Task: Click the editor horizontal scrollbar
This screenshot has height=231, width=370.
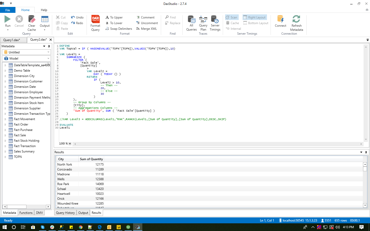Action: coord(218,144)
